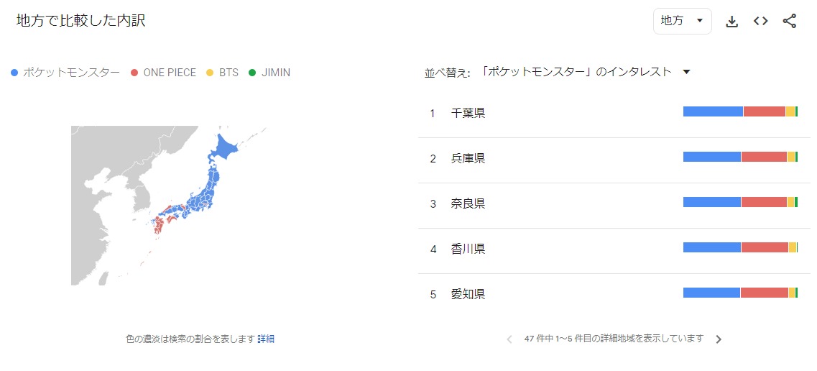817x371 pixels.
Task: Download the regional breakdown data
Action: pos(732,22)
